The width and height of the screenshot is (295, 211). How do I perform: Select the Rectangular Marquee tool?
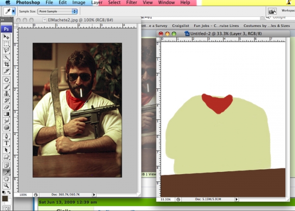click(6, 44)
